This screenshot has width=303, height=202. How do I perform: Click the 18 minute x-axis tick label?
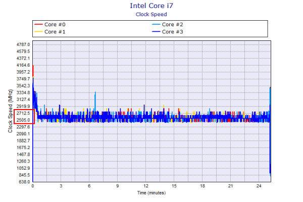coord(203,186)
